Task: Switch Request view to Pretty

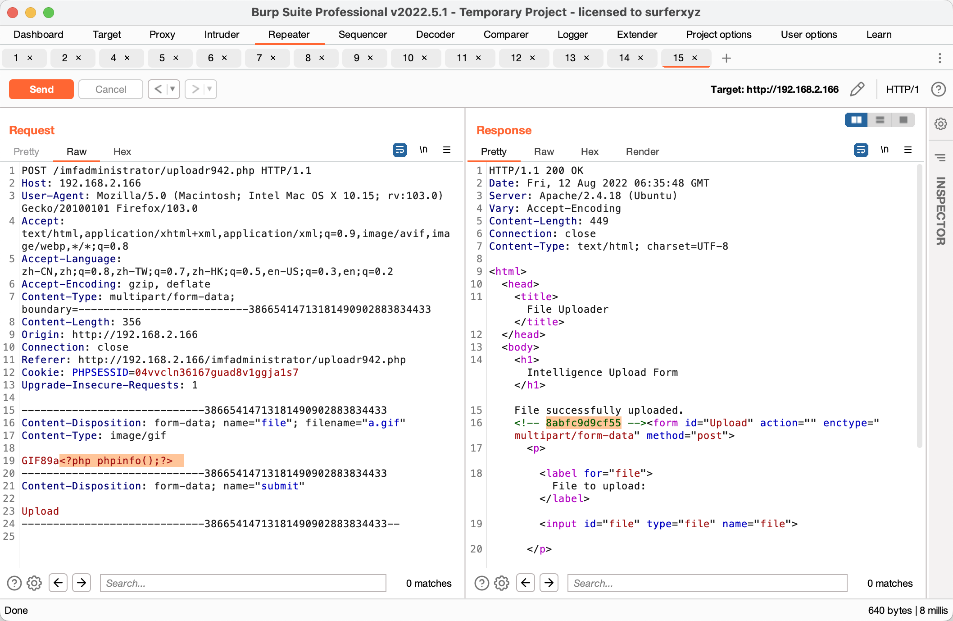Action: 26,152
